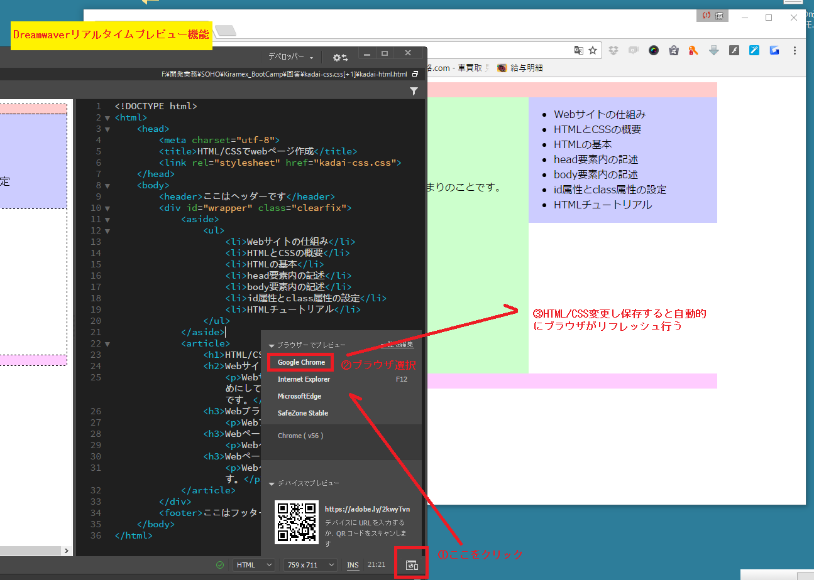Collapse the html tag at line 2
This screenshot has width=814, height=580.
pyautogui.click(x=107, y=118)
